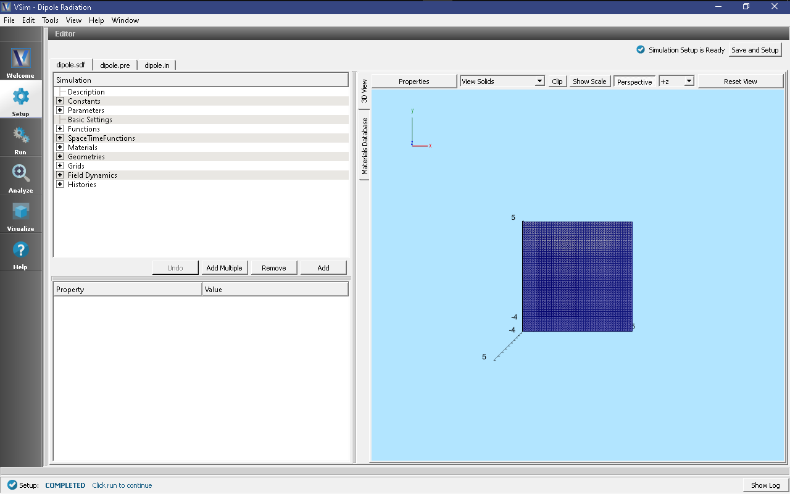
Task: Open the Analyze magnifier icon
Action: 20,174
